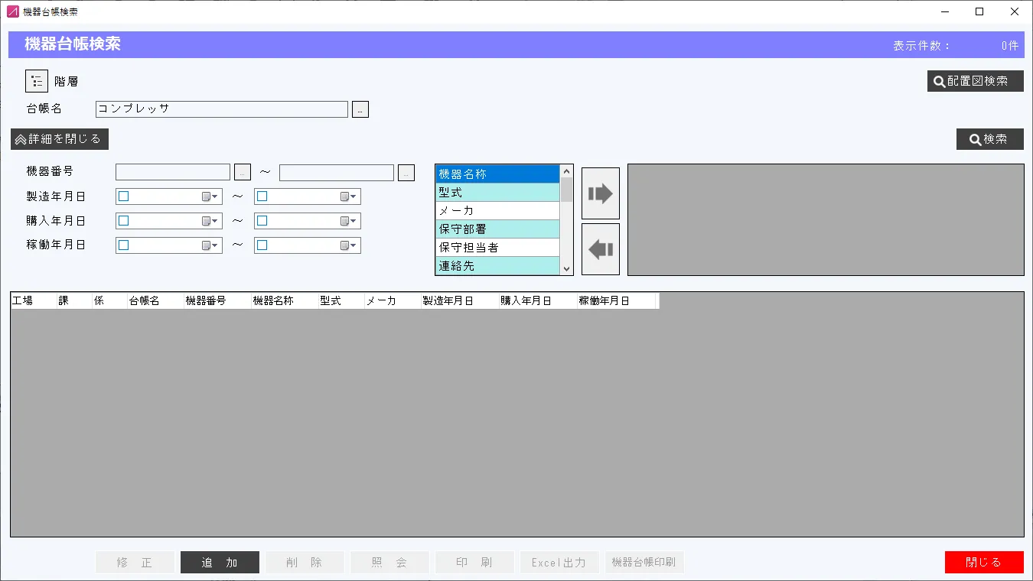1033x581 pixels.
Task: Click the browse (...) button beside 台帳名
Action: click(360, 109)
